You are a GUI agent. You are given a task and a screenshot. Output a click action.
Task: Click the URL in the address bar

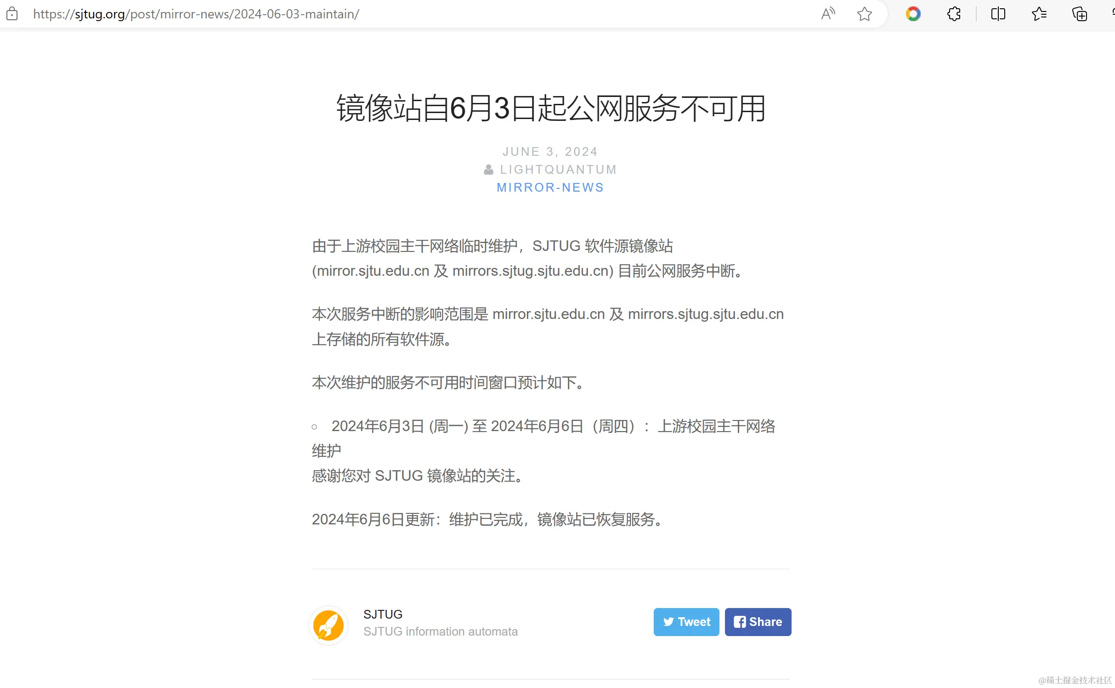[196, 14]
